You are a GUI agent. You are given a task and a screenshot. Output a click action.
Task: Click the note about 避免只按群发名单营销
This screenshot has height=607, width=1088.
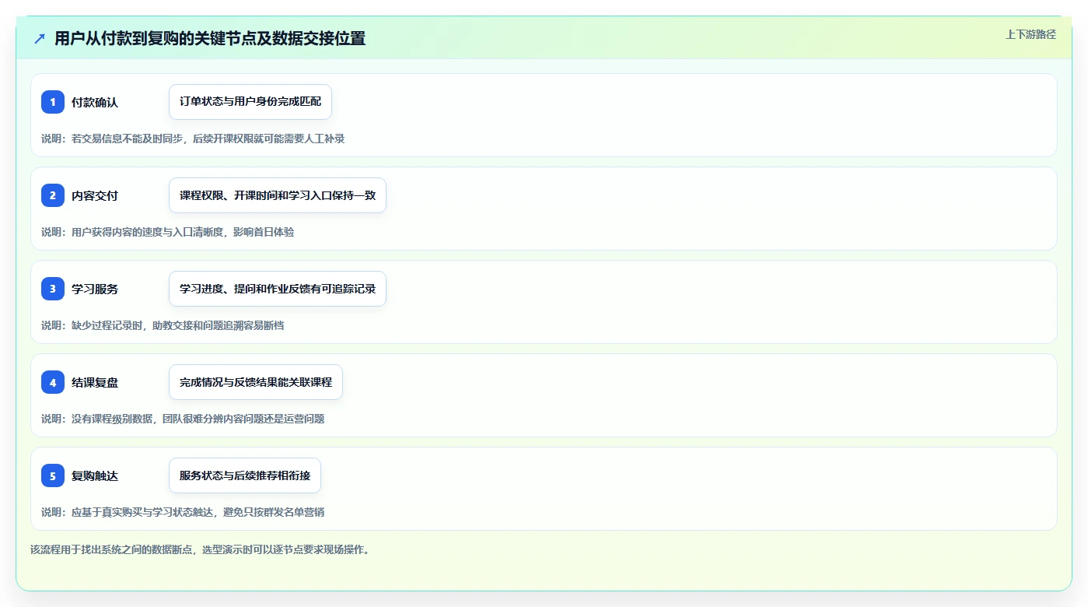pos(183,512)
